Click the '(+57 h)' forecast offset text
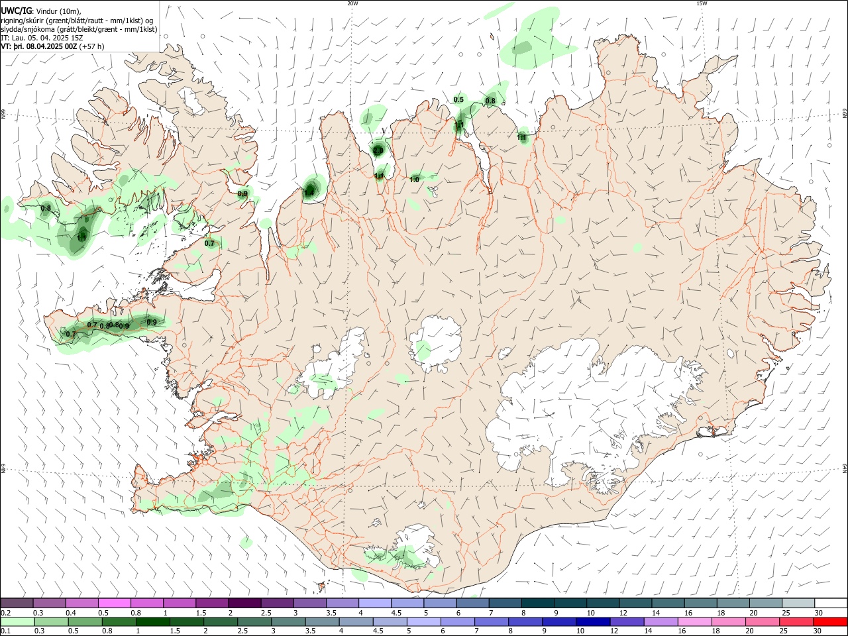 point(91,46)
